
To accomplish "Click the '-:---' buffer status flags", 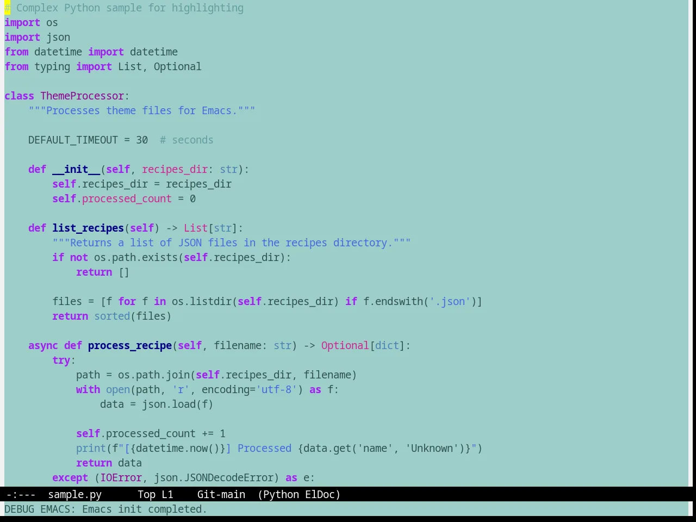I will click(x=21, y=494).
